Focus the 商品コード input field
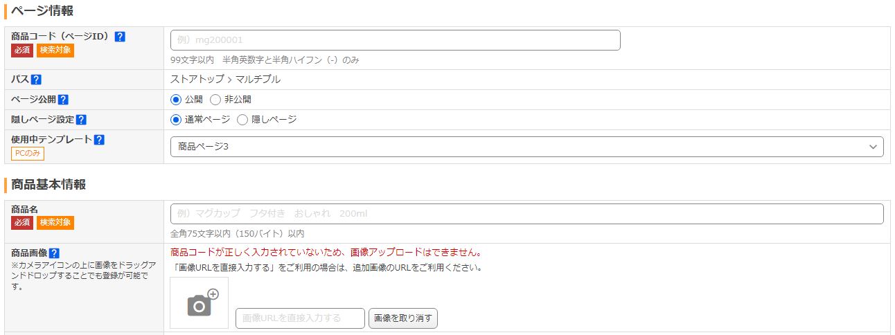This screenshot has height=335, width=895. coord(395,40)
